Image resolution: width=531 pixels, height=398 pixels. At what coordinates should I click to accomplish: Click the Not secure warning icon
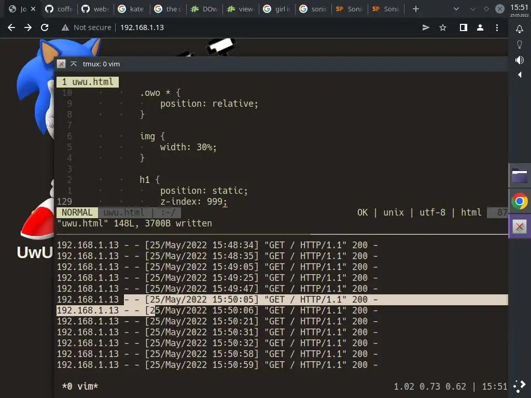[65, 27]
